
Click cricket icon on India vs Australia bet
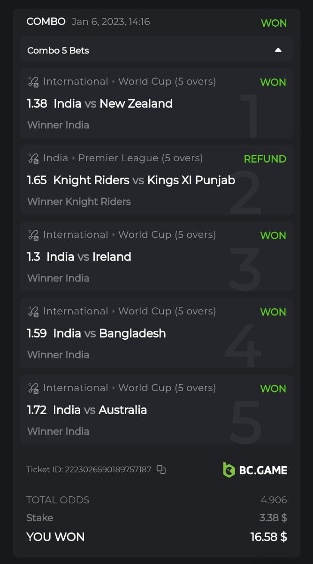click(x=33, y=388)
